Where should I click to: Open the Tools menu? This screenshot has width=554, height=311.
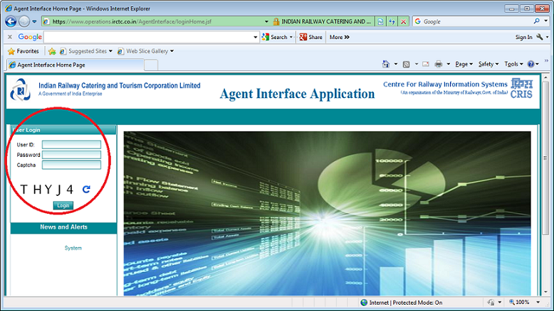point(513,64)
